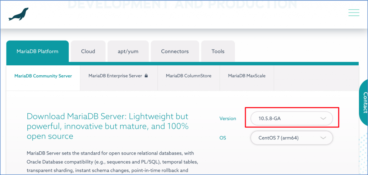Open the Tools tab
This screenshot has height=175, width=368.
click(218, 51)
